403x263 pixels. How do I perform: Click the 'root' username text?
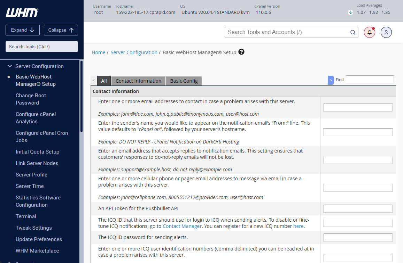coord(99,12)
